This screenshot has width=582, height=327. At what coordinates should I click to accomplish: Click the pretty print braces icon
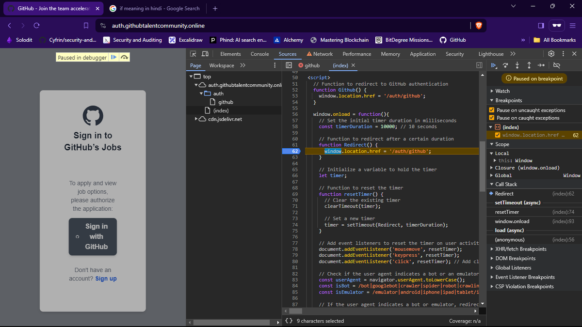coord(289,321)
